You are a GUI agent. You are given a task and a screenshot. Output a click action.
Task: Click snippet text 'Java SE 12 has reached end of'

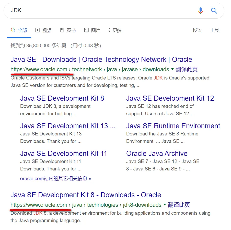tap(160, 106)
